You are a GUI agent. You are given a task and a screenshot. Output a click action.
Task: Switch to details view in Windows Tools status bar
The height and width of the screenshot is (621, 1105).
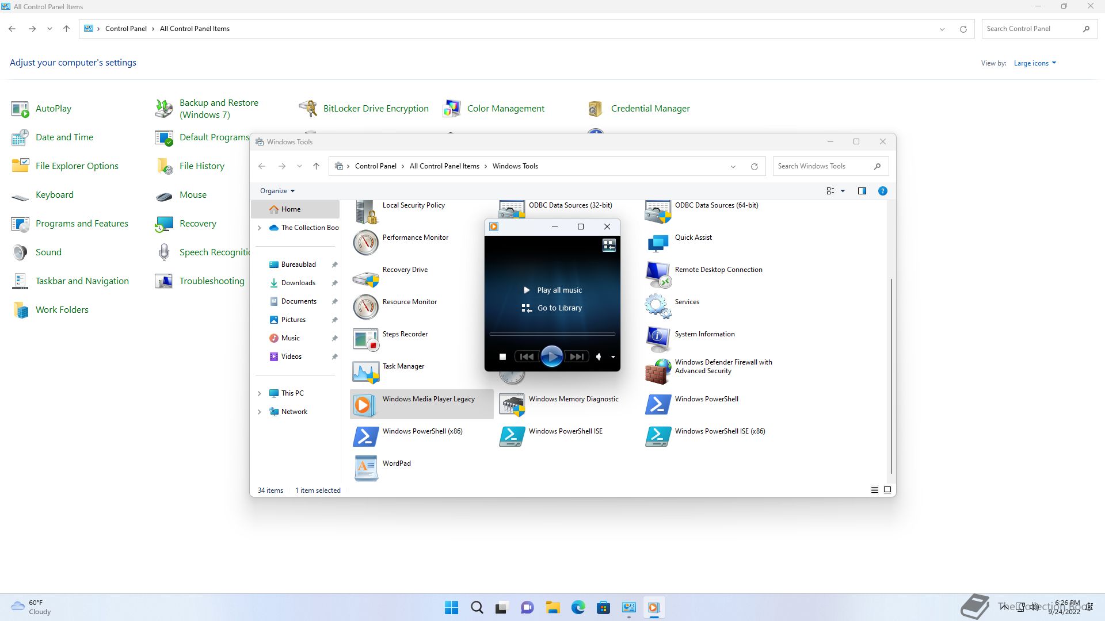[874, 490]
